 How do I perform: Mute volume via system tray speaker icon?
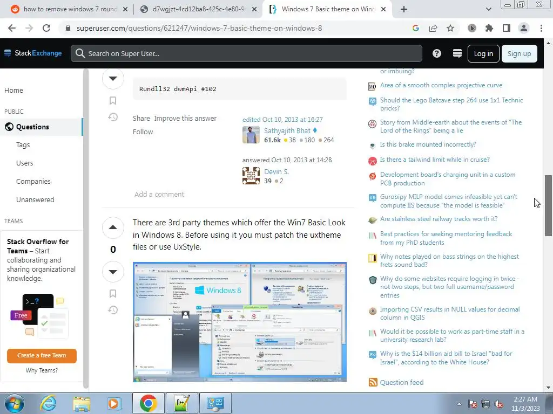coord(498,404)
